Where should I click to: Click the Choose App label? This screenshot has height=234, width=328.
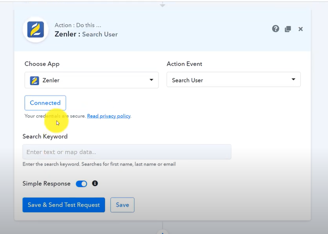42,64
